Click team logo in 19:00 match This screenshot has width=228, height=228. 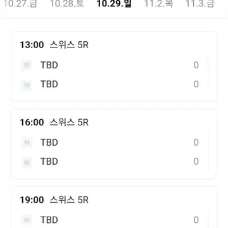[27, 220]
